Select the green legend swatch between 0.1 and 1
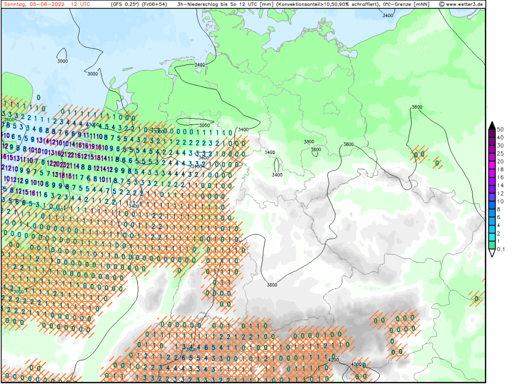Screen dimensions: 512x384 point(492,245)
